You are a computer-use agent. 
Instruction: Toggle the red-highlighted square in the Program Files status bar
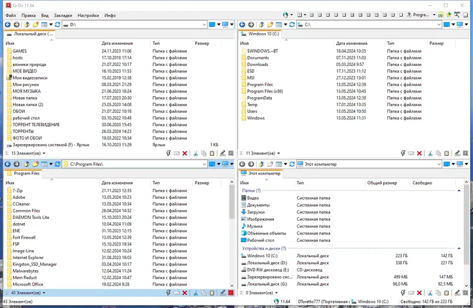pos(231,293)
